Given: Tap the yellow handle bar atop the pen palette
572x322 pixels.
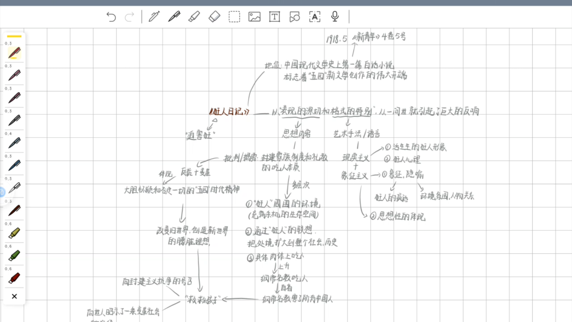Looking at the screenshot, I should point(14,36).
